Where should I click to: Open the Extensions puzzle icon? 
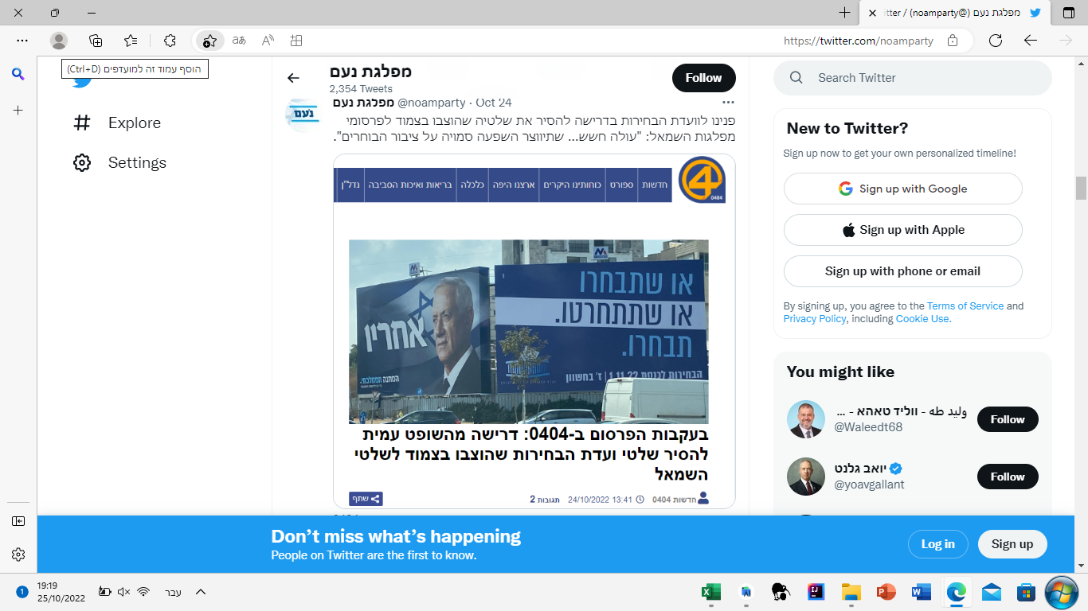click(170, 41)
